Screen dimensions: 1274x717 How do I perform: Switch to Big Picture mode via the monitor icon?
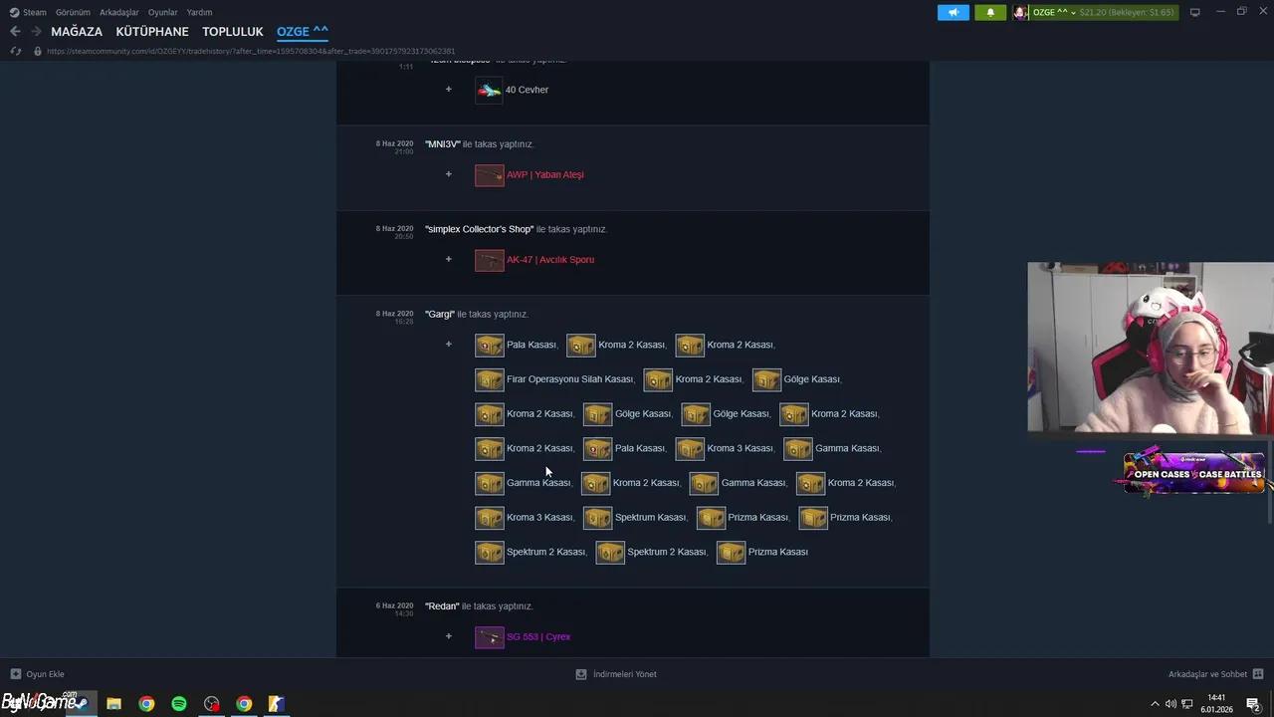1195,12
